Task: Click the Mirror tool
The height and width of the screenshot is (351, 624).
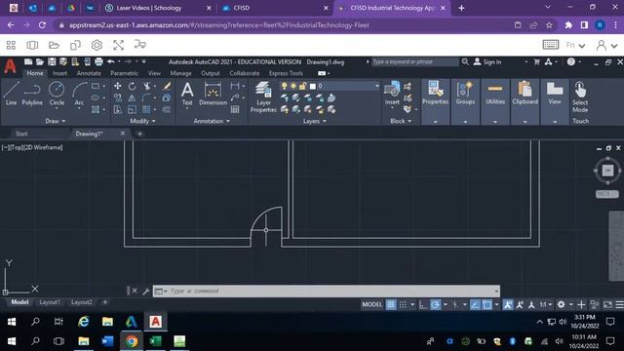Action: tap(133, 97)
